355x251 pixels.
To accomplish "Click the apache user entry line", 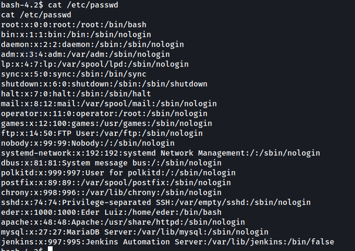I will [x=123, y=222].
